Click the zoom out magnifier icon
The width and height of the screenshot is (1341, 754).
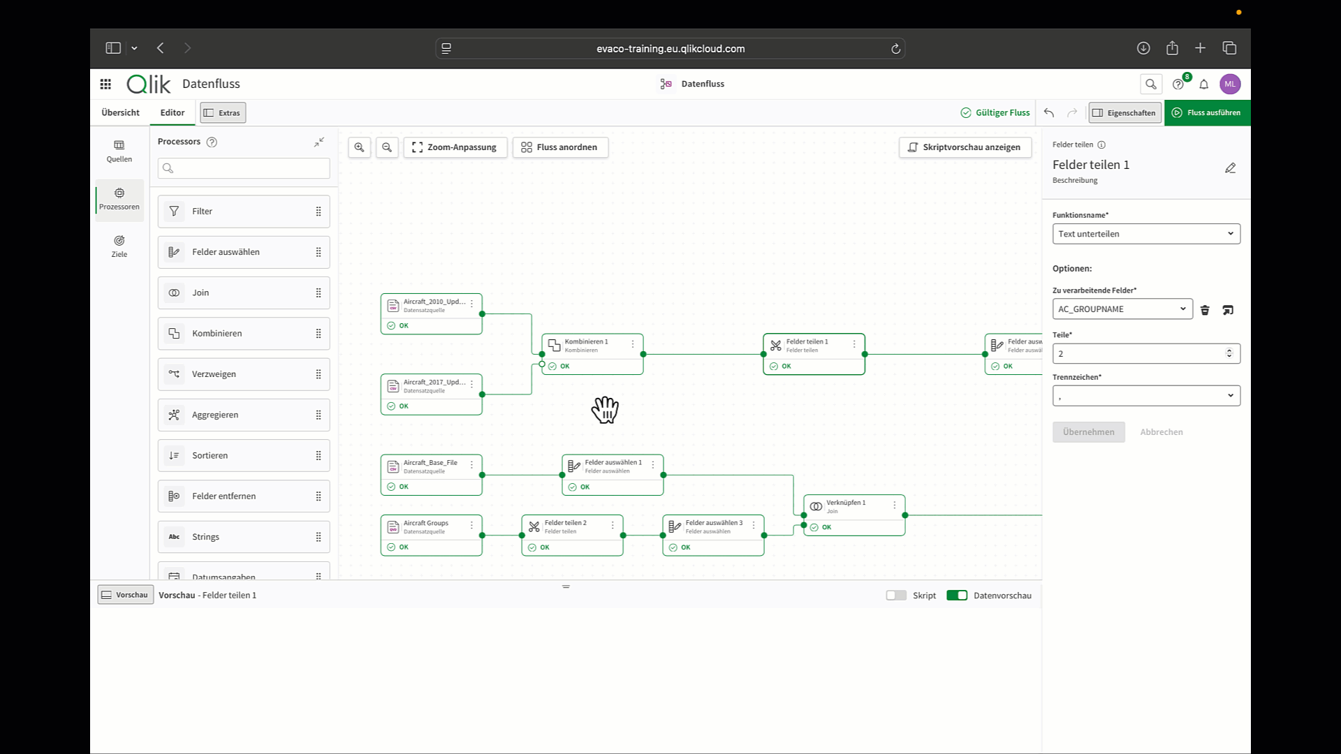(387, 147)
